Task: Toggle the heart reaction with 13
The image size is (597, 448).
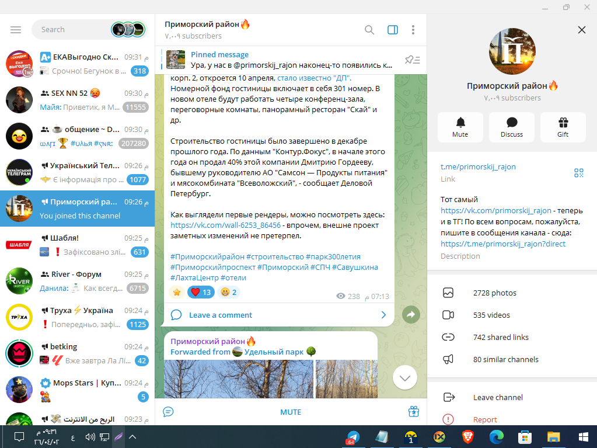Action: 201,292
